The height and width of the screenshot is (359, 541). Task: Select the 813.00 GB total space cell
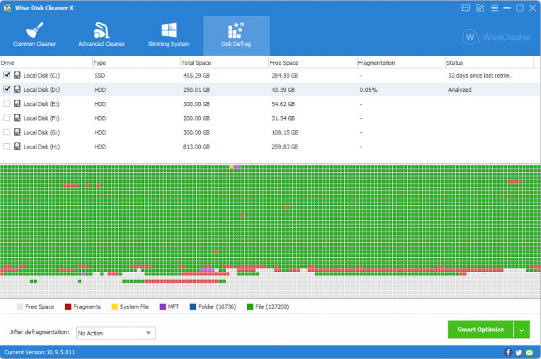(x=196, y=146)
